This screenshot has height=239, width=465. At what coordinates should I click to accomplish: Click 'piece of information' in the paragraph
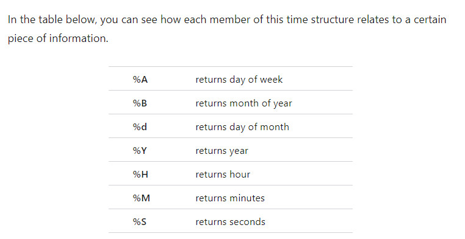click(x=57, y=38)
